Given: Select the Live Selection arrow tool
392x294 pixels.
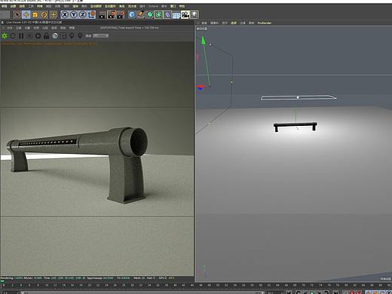Looking at the screenshot, I should tap(17, 15).
